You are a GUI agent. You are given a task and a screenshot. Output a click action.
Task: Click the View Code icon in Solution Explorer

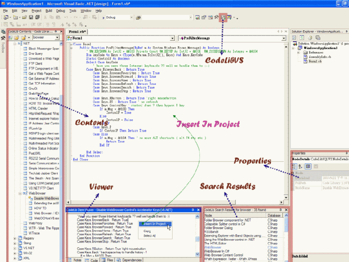coord(294,38)
